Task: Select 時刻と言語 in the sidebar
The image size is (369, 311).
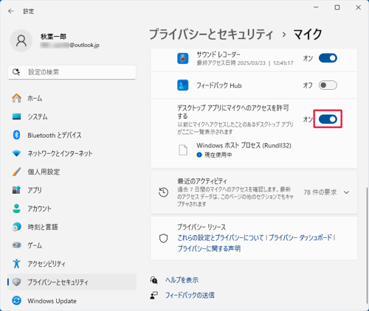Action: pos(72,227)
